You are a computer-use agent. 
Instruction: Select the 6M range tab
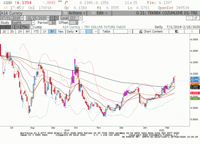[x=27, y=31]
